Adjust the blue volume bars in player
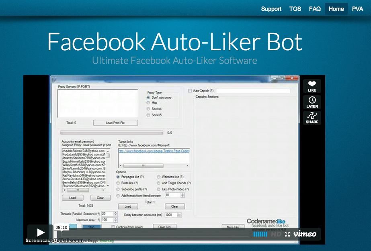The width and height of the screenshot is (371, 251). 260,234
